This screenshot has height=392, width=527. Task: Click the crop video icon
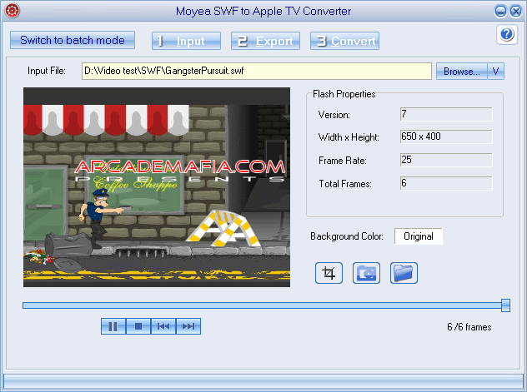(329, 272)
